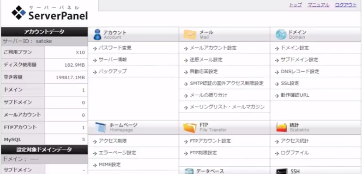The image size is (362, 174).
Task: Open パスワード変更 setting
Action: [x=115, y=48]
